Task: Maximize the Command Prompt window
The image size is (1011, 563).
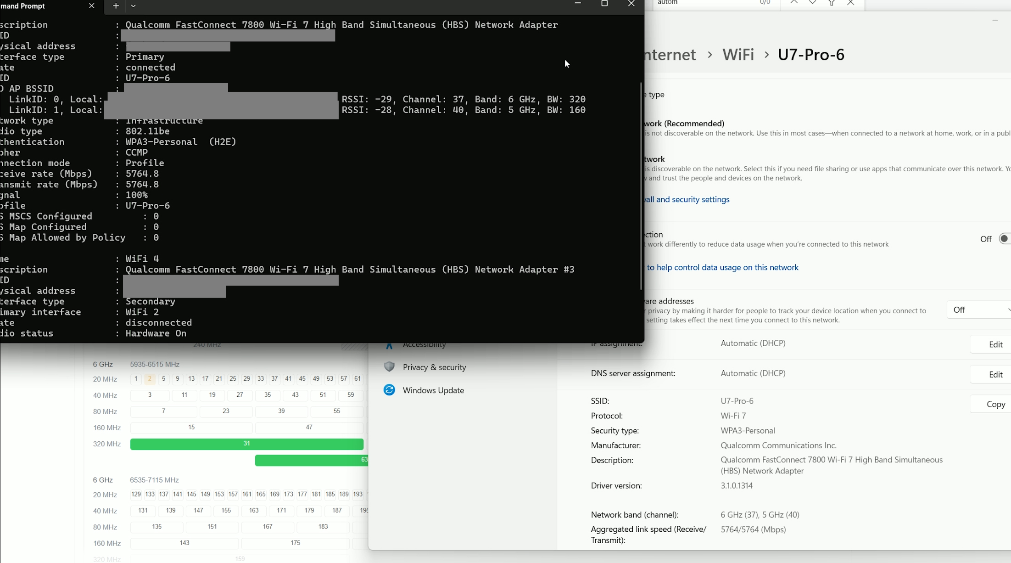Action: 604,4
